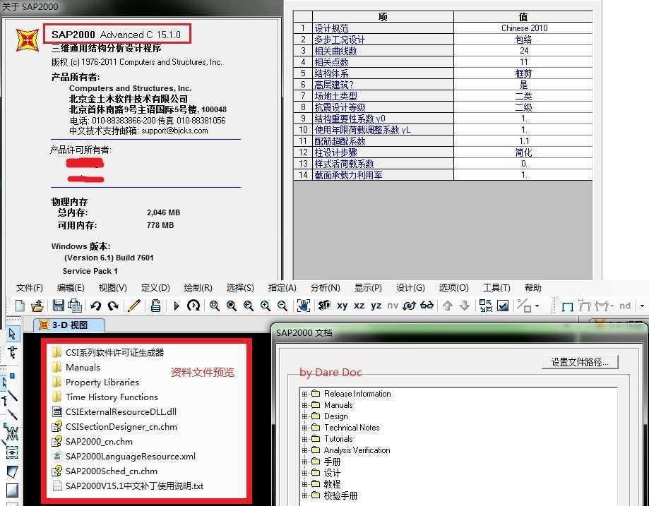Click the Undo arrow icon
Screen dimensions: 649x506
point(95,306)
